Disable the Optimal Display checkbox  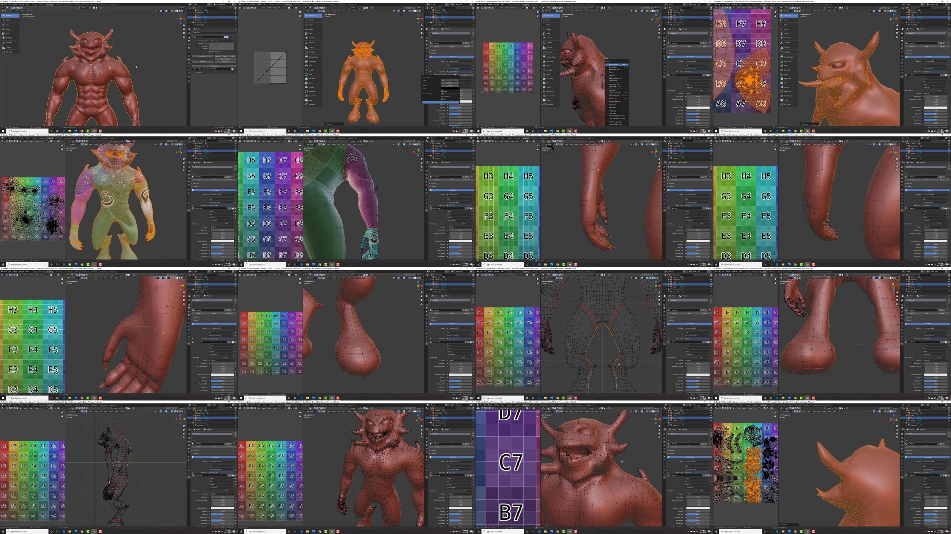pos(210,52)
